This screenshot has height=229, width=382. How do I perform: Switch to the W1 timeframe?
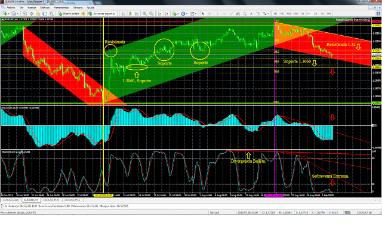pyautogui.click(x=322, y=14)
